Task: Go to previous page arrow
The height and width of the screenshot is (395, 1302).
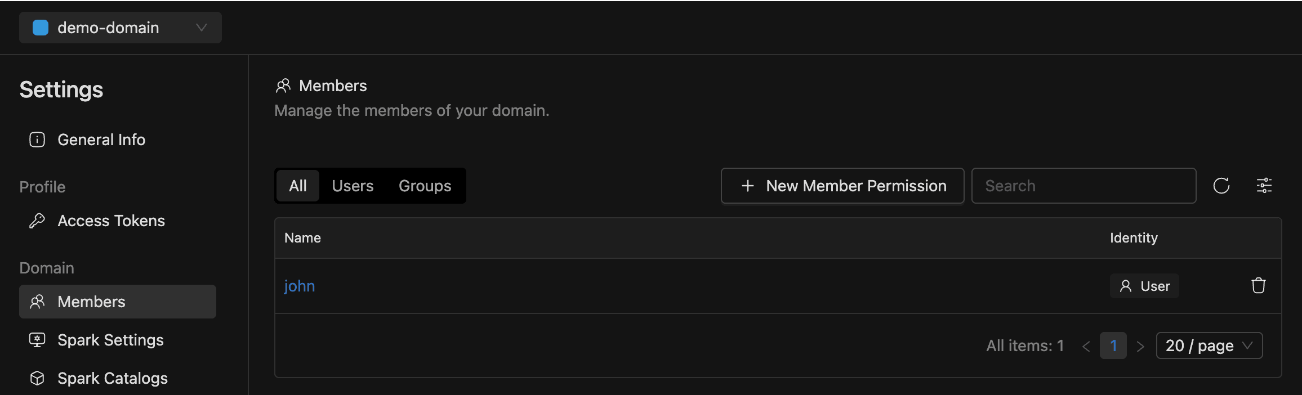Action: click(1086, 346)
